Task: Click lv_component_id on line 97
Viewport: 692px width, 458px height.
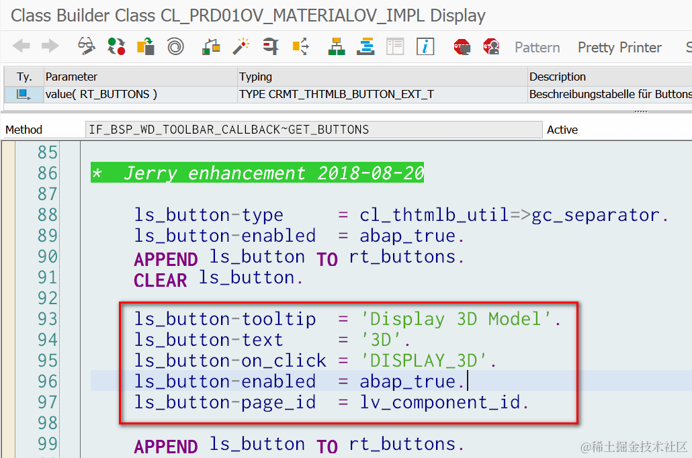Action: [x=440, y=402]
